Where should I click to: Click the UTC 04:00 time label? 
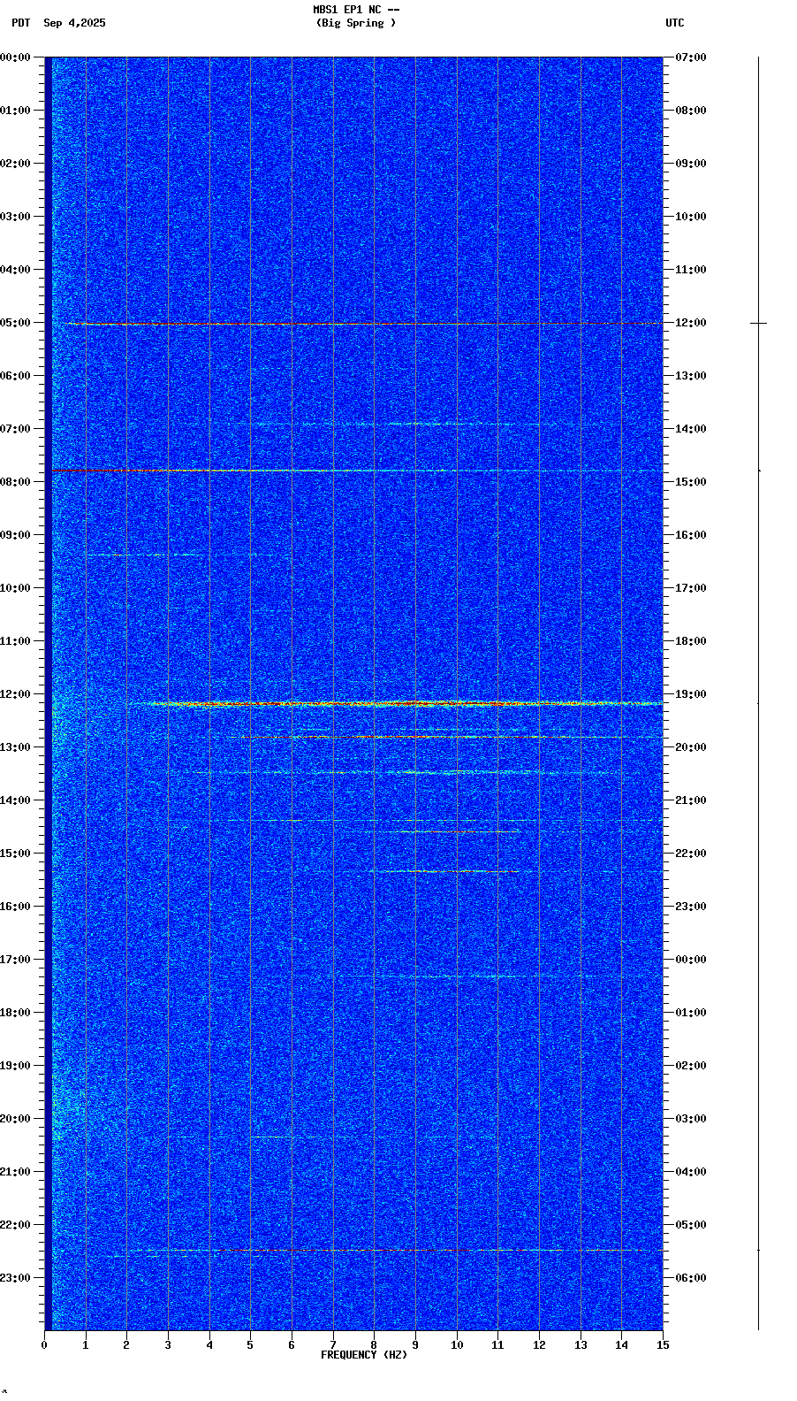point(691,1172)
